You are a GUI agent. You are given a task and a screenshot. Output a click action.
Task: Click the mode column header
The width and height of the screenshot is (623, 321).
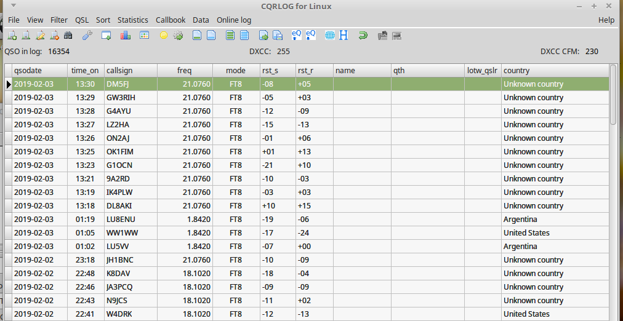(236, 71)
